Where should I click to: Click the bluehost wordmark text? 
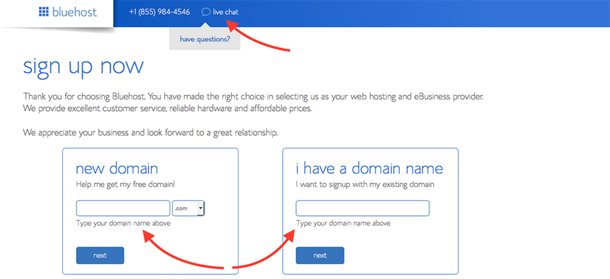[x=75, y=12]
